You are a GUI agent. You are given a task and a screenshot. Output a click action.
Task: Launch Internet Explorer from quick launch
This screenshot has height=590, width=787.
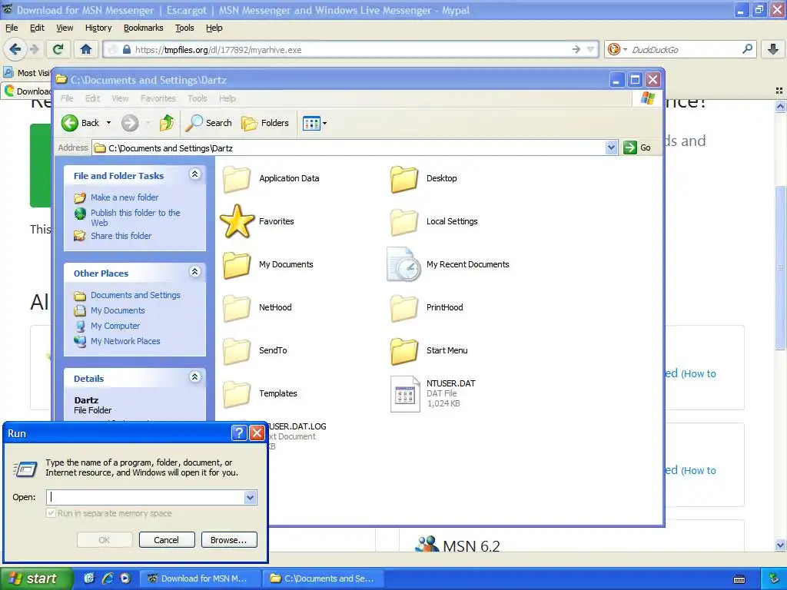[x=107, y=578]
